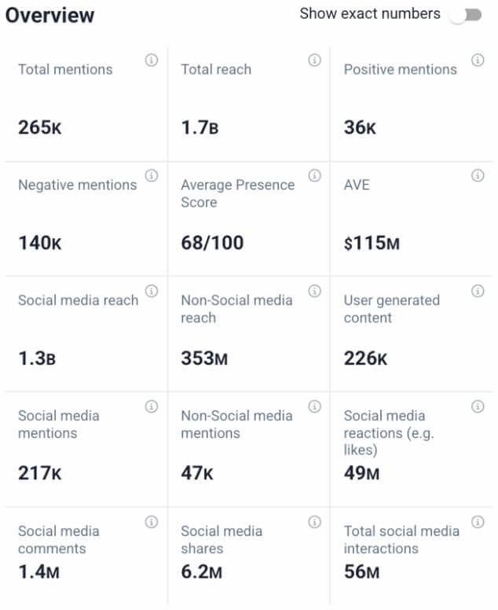The height and width of the screenshot is (610, 498).
Task: Show info for Social media reach
Action: [152, 291]
